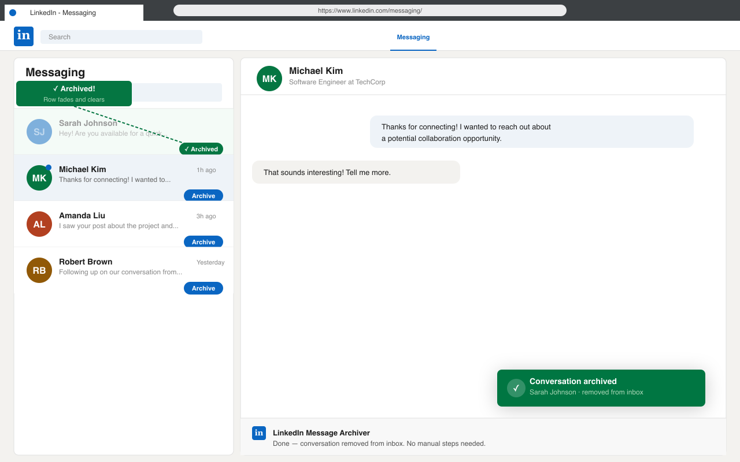Click the LinkedIn search field
The width and height of the screenshot is (740, 462).
click(121, 37)
